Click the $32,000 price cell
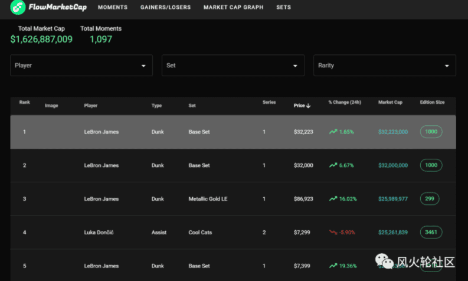 pyautogui.click(x=303, y=165)
